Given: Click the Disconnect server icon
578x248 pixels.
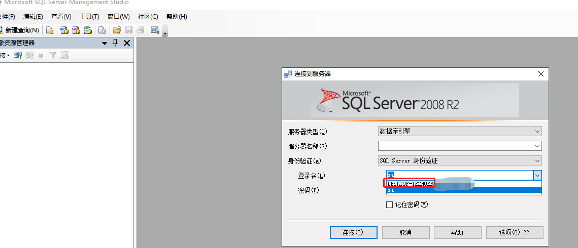Looking at the screenshot, I should click(29, 56).
